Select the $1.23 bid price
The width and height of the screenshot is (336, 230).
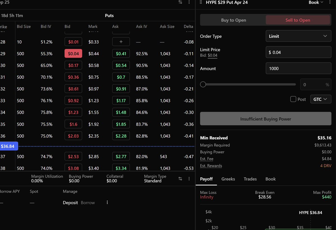pos(73,112)
